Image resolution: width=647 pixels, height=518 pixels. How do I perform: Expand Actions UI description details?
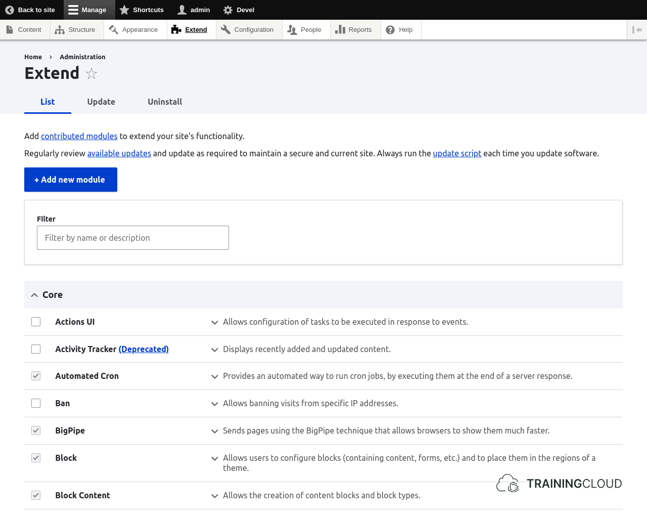(215, 322)
